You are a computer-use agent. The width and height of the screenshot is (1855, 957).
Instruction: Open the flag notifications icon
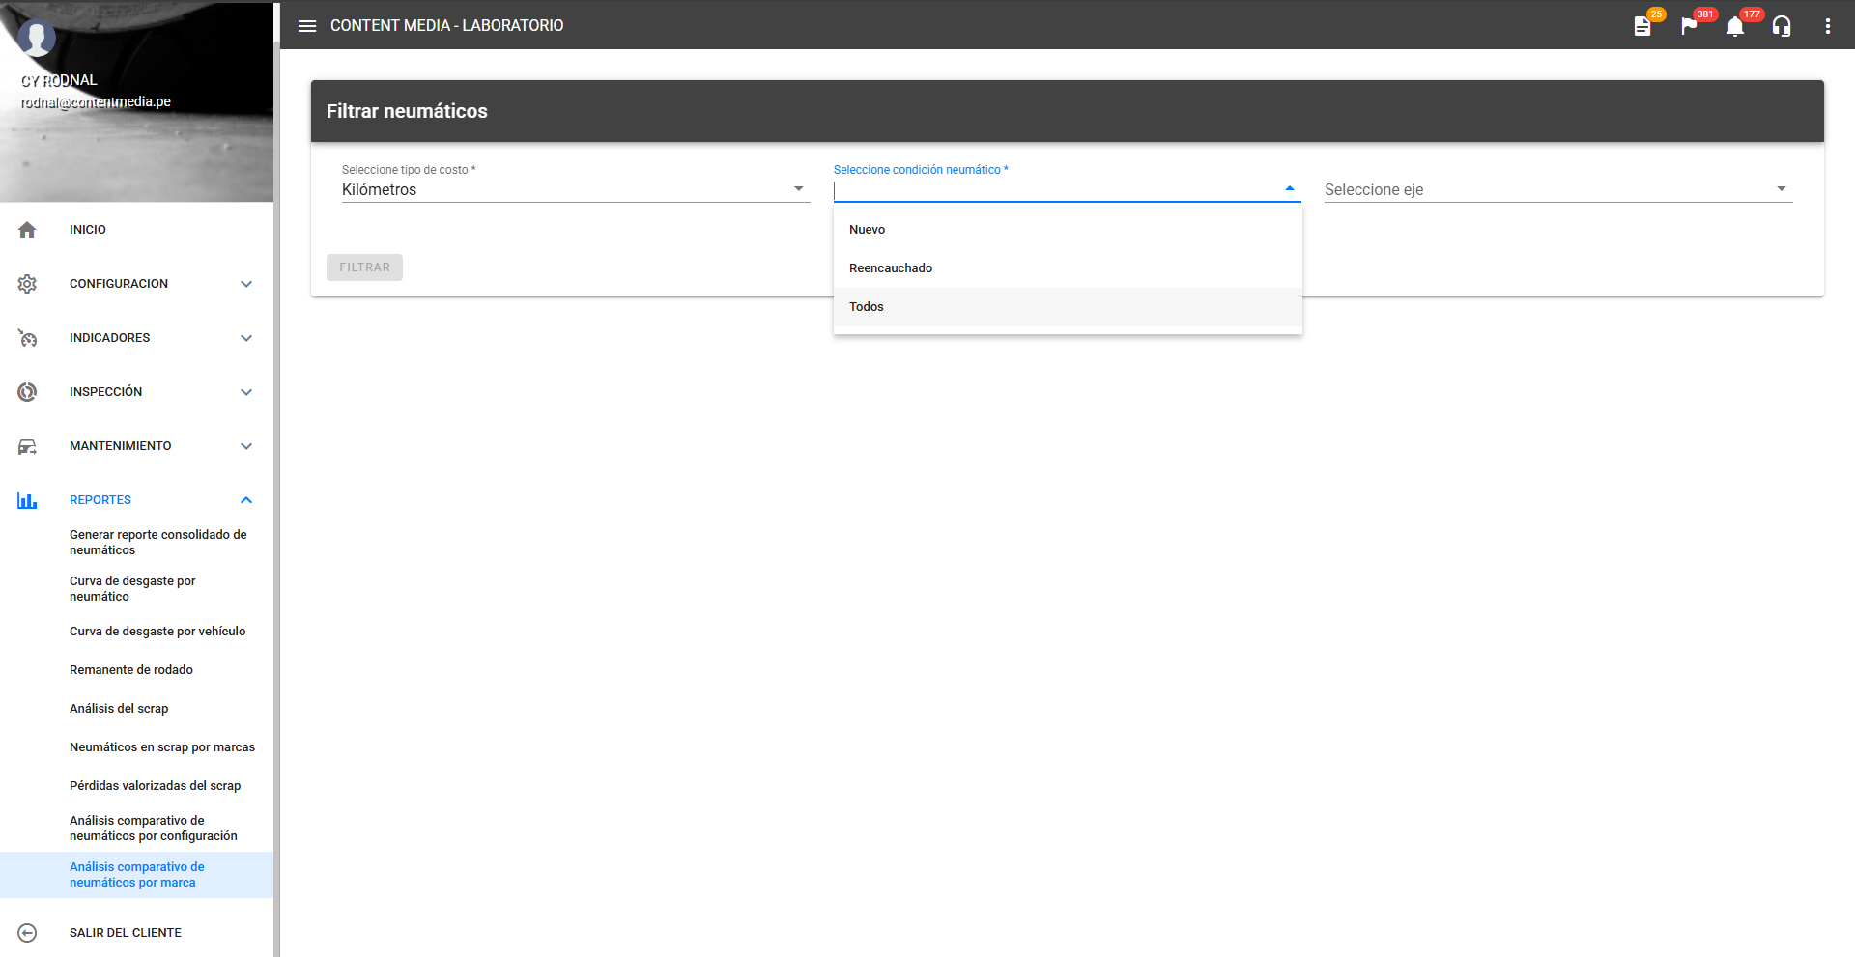pos(1689,26)
